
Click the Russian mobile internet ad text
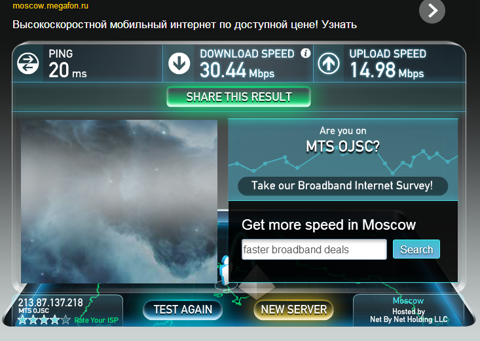point(185,24)
